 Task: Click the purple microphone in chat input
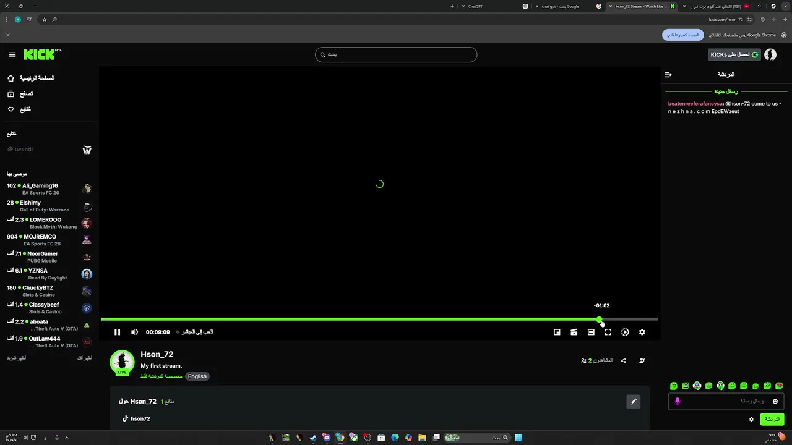coord(678,402)
